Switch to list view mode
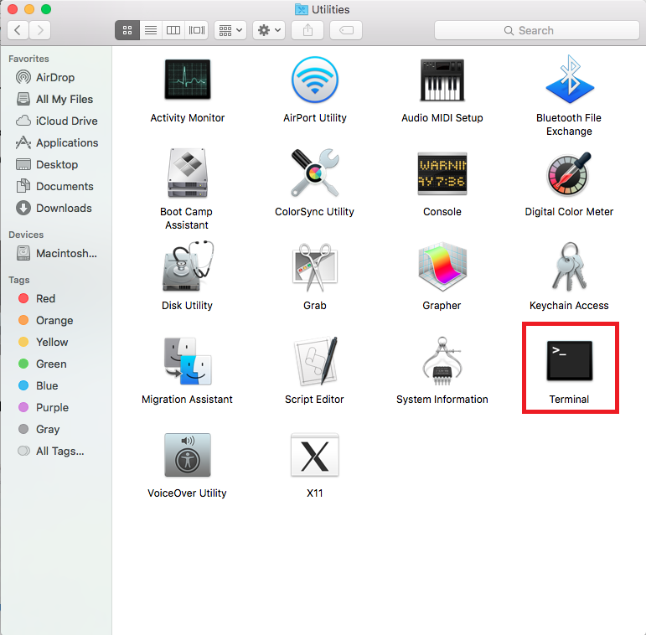 click(x=151, y=30)
